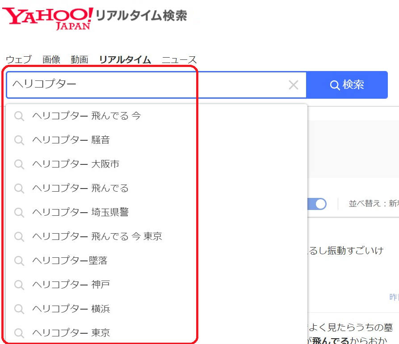Viewport: 399px width, 344px height.
Task: Select the リアルタイム tab
Action: 125,59
